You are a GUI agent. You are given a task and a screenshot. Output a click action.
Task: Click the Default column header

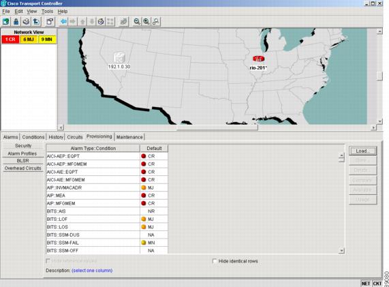click(x=154, y=149)
